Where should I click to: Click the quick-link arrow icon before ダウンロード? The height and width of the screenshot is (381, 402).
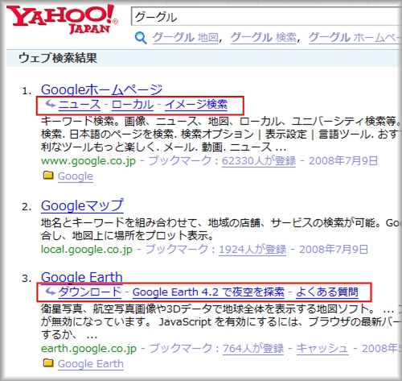(50, 291)
